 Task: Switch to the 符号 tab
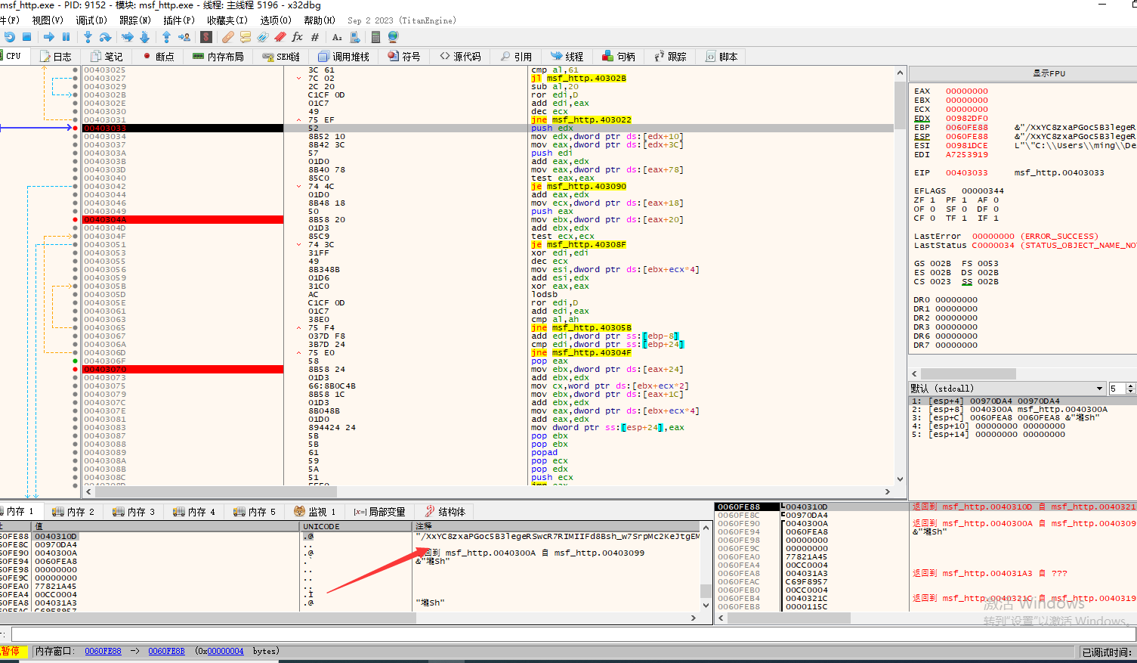point(404,57)
